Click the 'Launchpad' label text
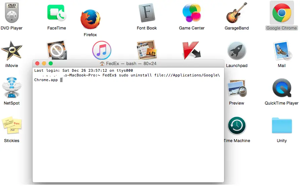This screenshot has height=186, width=300. [x=237, y=66]
